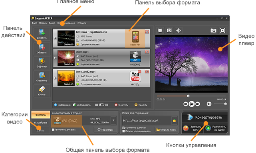The height and width of the screenshot is (153, 256).
Task: Remove Tristania - Equilibium.avi with its red X
Action: 147,32
